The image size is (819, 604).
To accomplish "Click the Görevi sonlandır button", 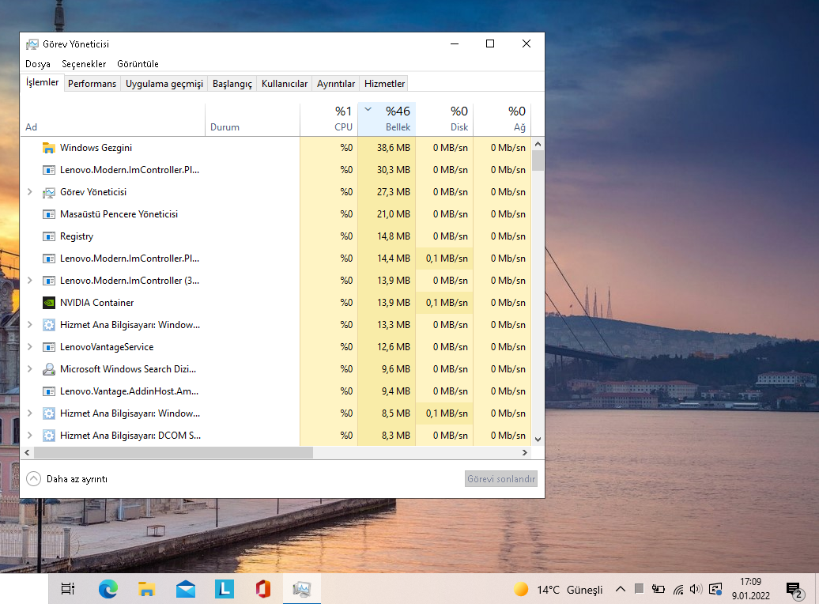I will pyautogui.click(x=501, y=478).
